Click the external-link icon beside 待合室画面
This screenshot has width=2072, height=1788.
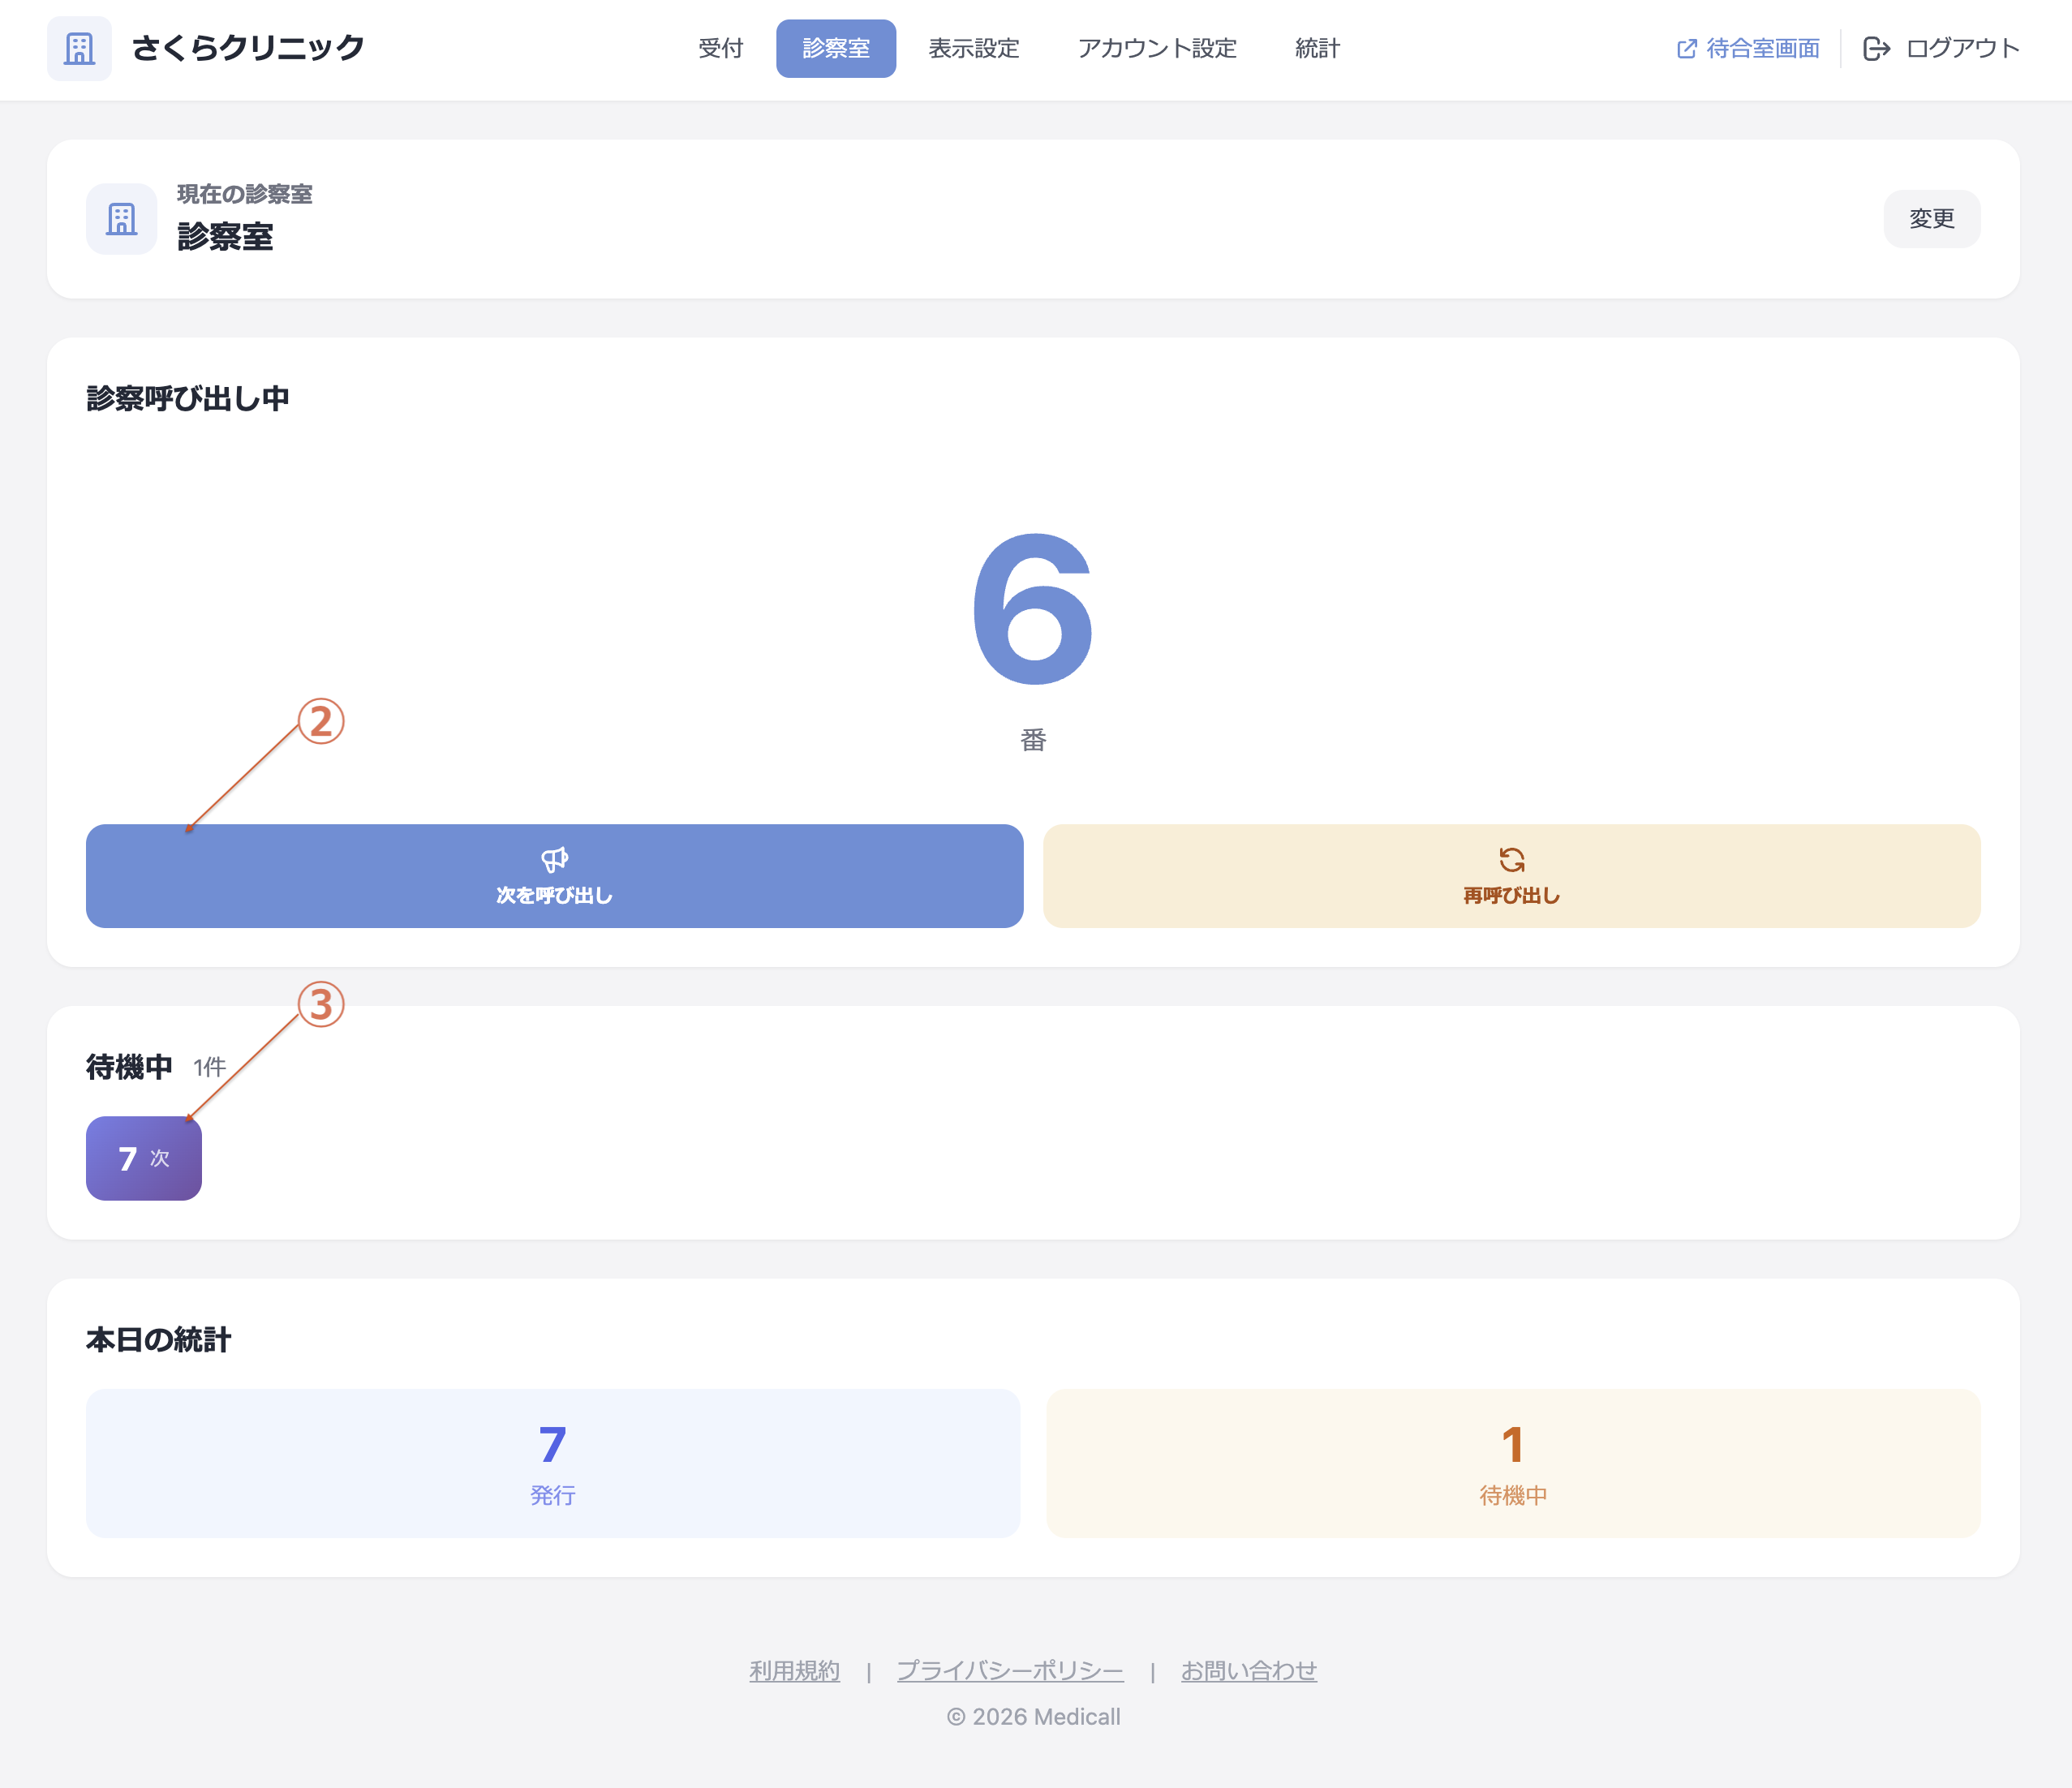tap(1687, 46)
